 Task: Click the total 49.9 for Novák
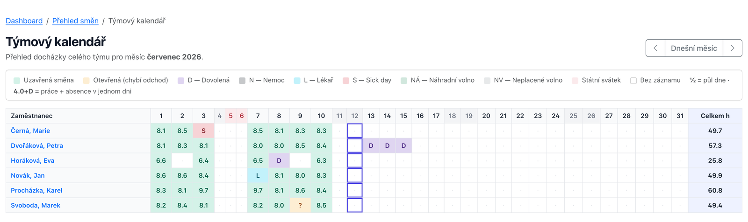pyautogui.click(x=715, y=175)
